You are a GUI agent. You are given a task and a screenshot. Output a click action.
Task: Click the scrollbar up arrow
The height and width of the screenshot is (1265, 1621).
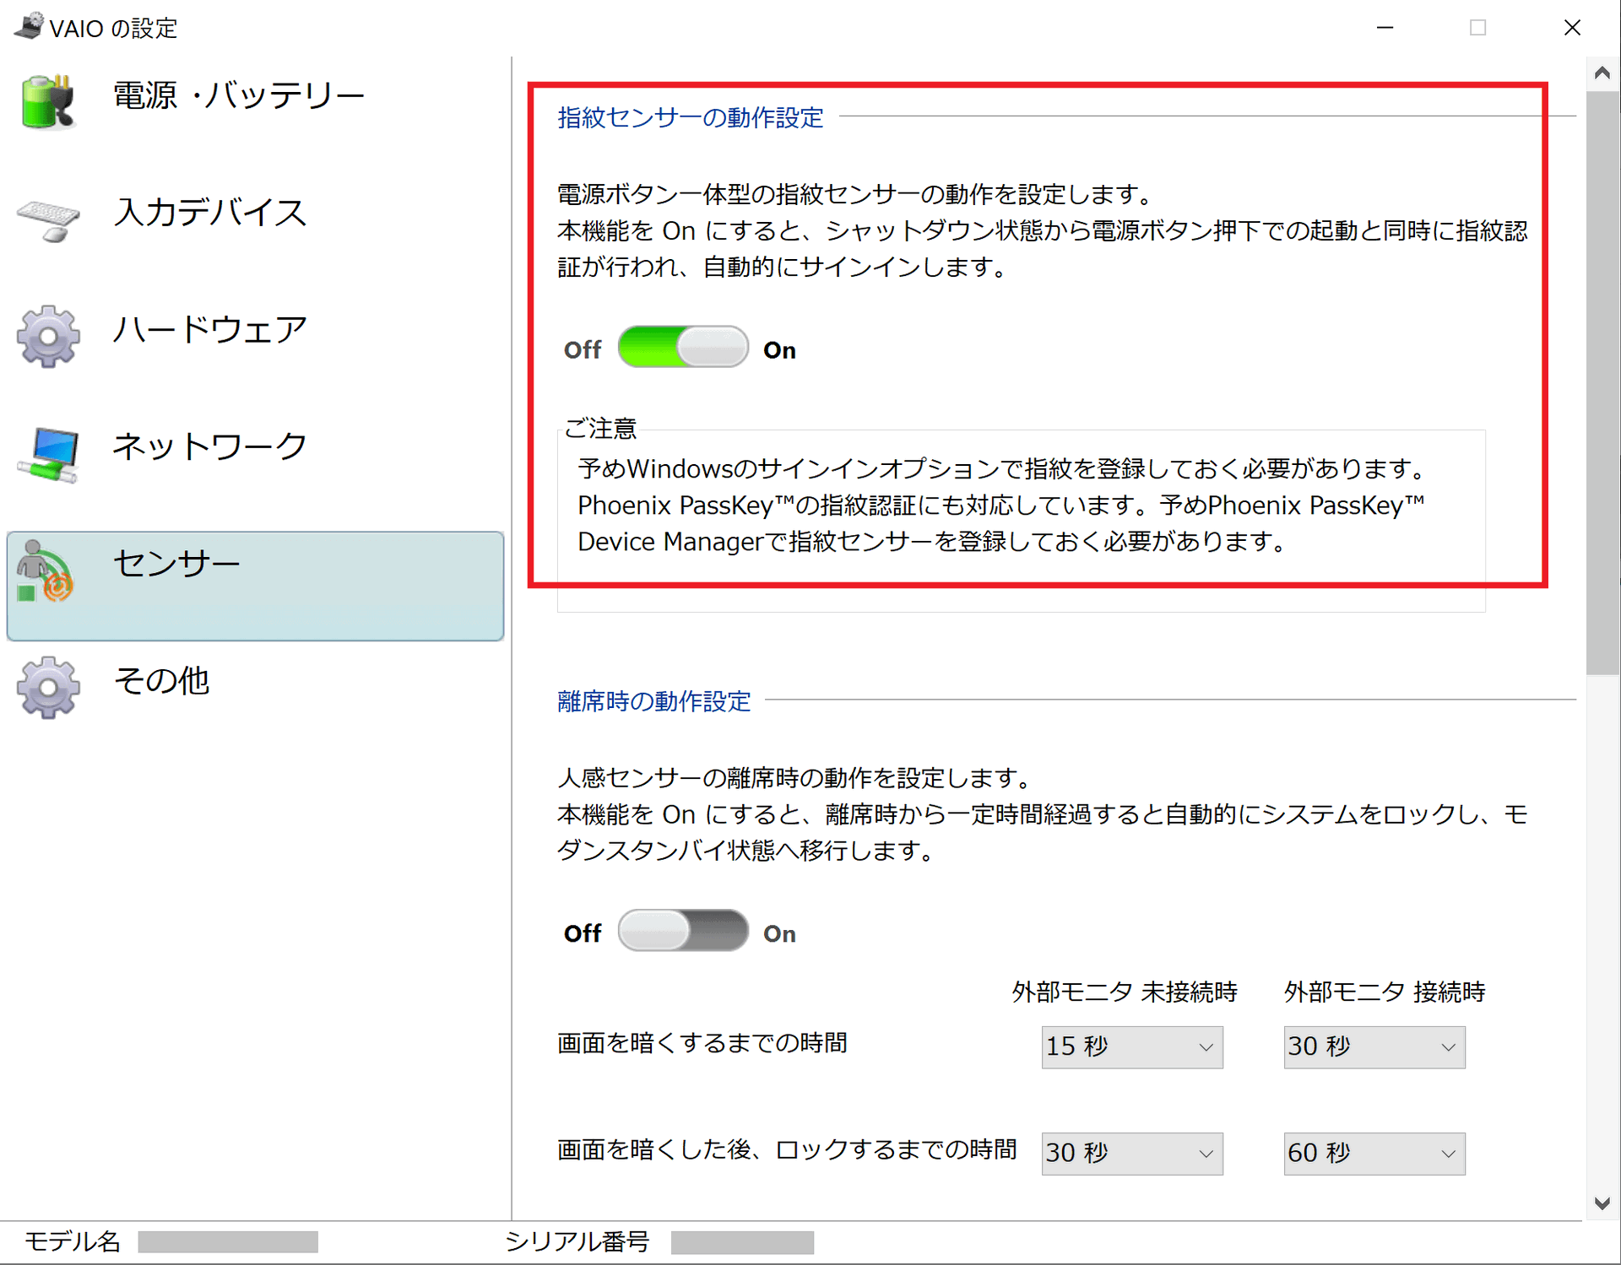(1602, 73)
